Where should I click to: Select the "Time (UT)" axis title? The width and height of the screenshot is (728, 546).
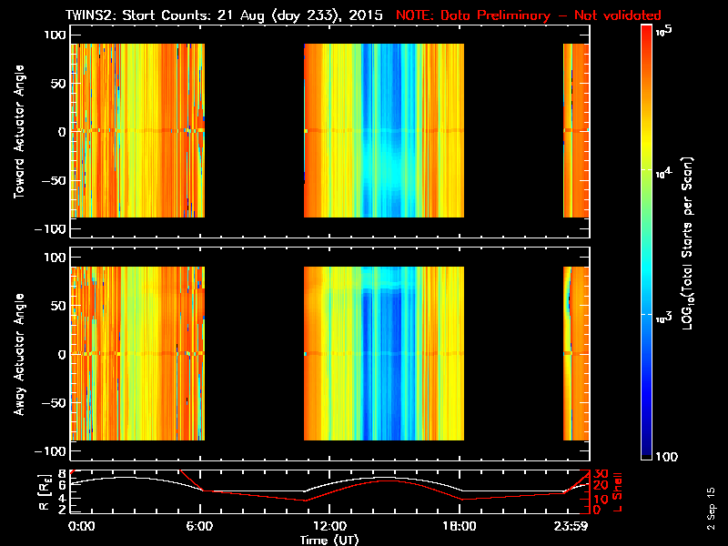coord(329,540)
